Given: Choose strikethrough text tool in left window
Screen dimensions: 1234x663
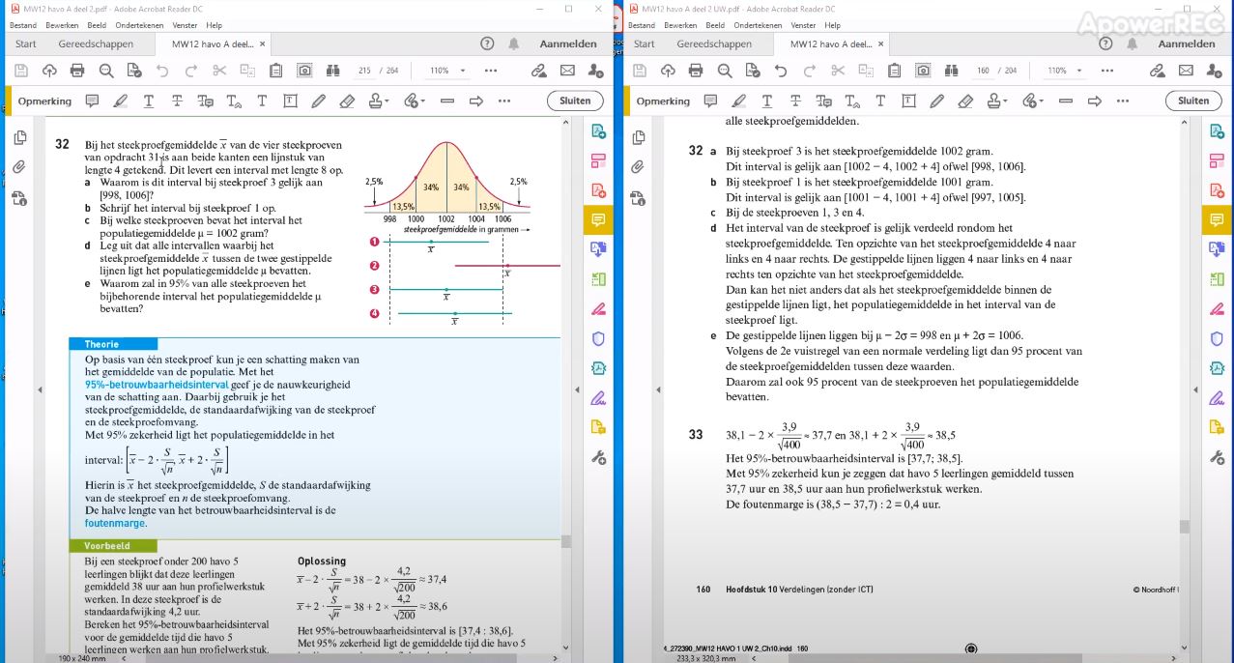Looking at the screenshot, I should click(177, 101).
